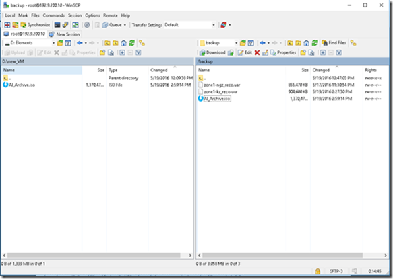Create a new folder in the remote panel
The width and height of the screenshot is (393, 279).
click(x=303, y=52)
